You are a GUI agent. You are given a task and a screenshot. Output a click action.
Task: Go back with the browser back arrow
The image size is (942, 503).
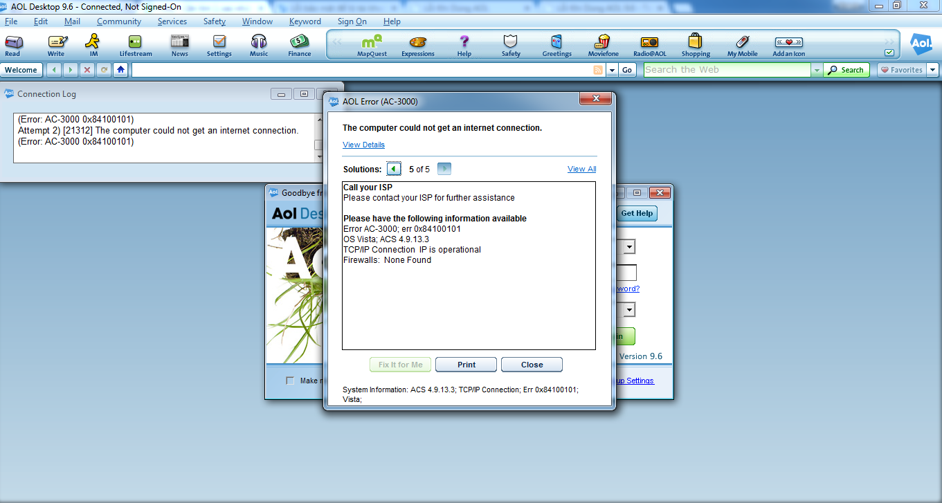(53, 70)
